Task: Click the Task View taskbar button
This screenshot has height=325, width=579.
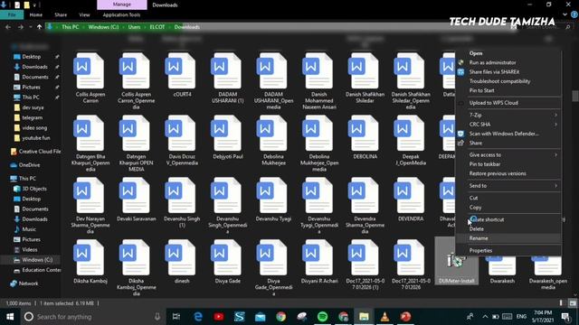Action: (x=176, y=317)
